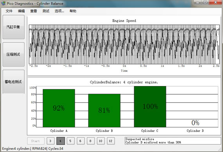This screenshot has height=152, width=223.
Task: Select the 蓄电池测试 test button
Action: [x=14, y=81]
